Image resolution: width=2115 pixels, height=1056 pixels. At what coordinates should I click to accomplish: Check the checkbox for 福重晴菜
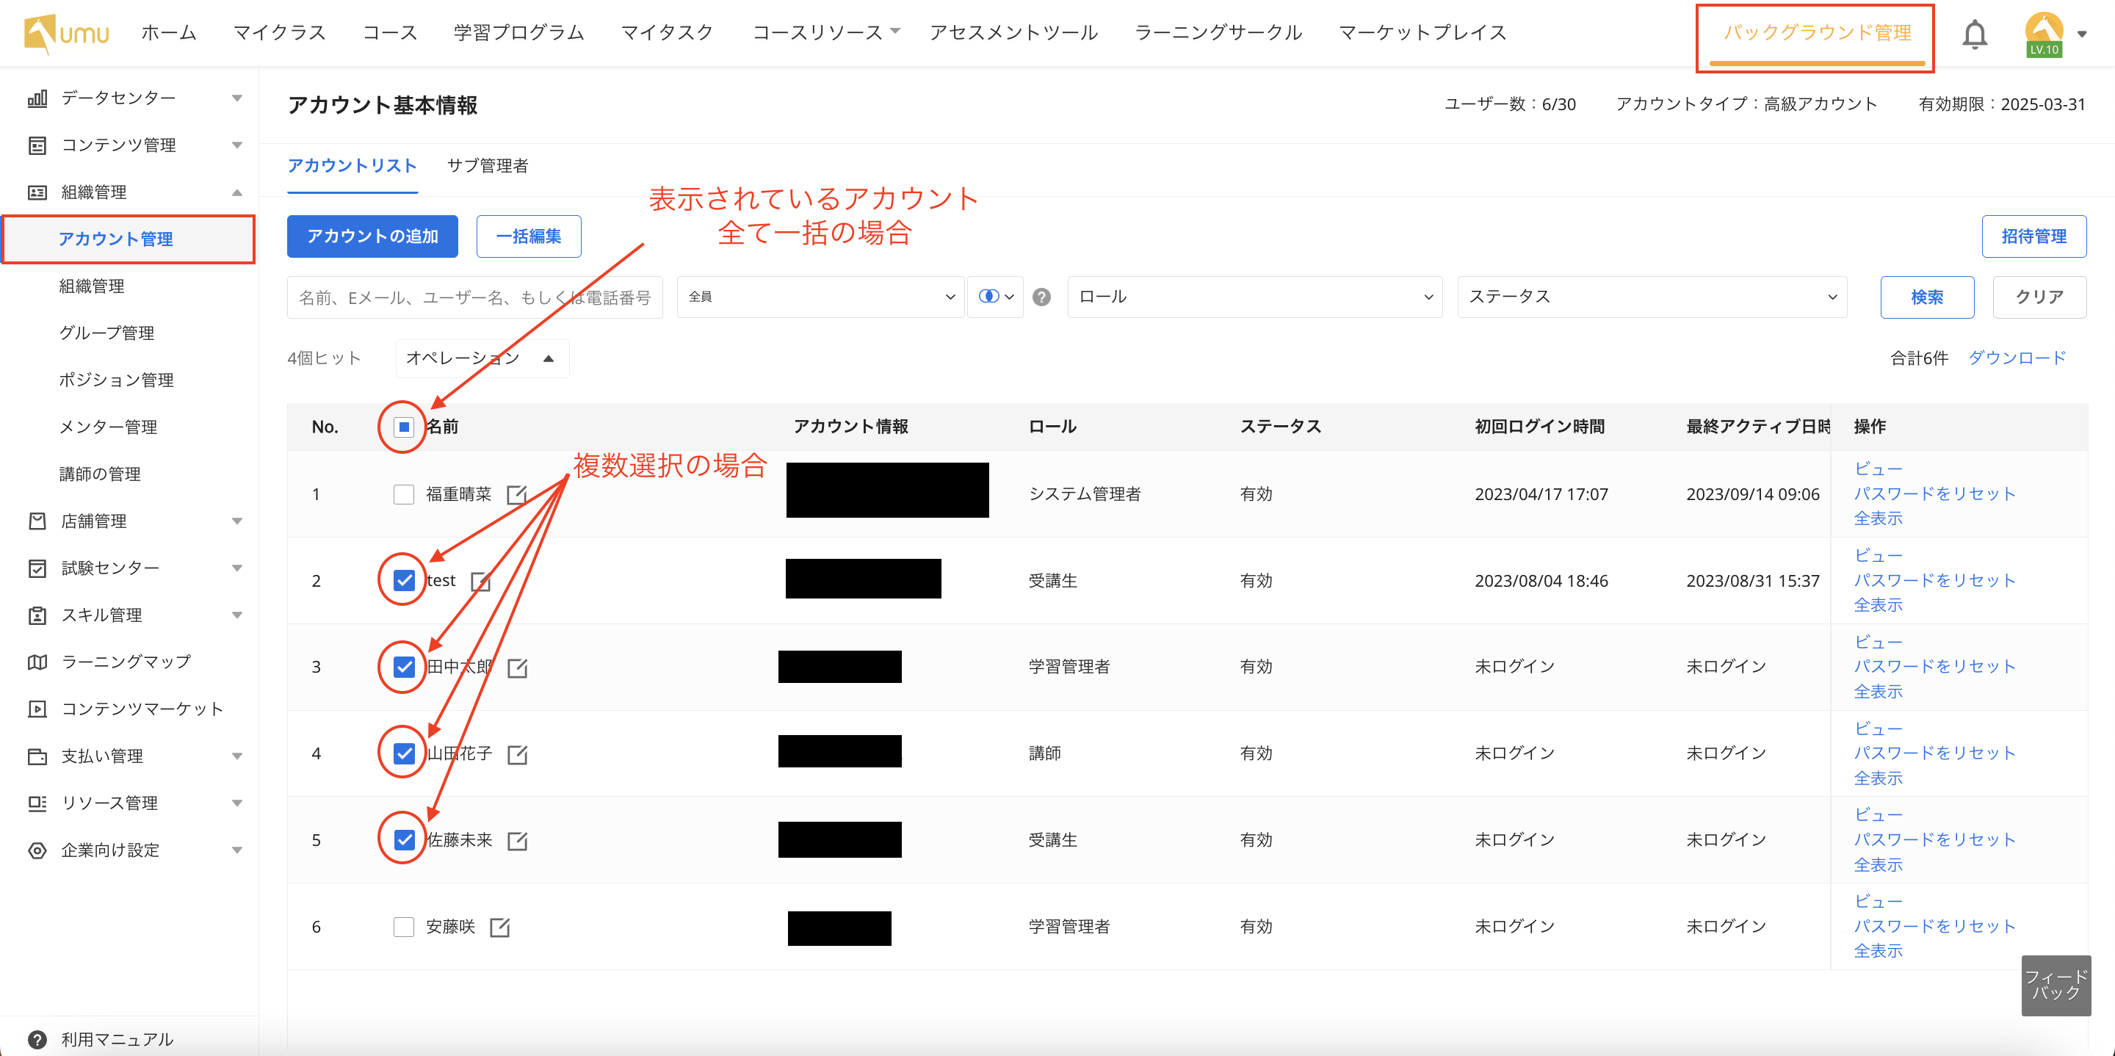click(403, 494)
